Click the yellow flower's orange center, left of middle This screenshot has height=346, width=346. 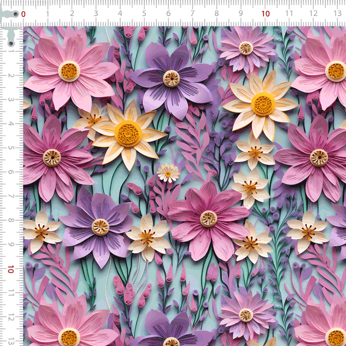(x=127, y=134)
